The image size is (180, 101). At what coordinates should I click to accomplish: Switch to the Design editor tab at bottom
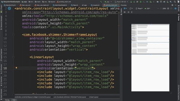(7, 100)
